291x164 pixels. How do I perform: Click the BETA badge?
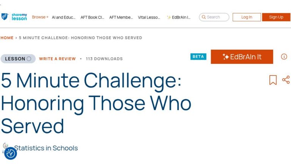point(198,57)
